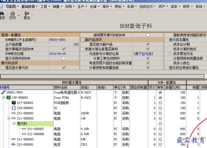Edit 主产品数量 value 100
207x148 pixels.
pyautogui.click(x=64, y=44)
